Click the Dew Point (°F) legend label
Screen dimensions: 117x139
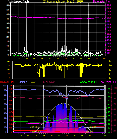pos(107,82)
